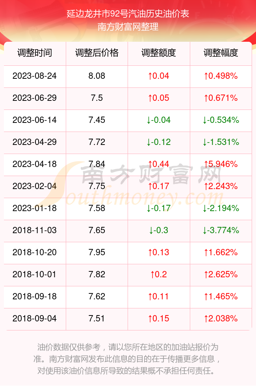Select the ↑0.15 adjustment cell
This screenshot has width=256, height=386.
tap(159, 319)
